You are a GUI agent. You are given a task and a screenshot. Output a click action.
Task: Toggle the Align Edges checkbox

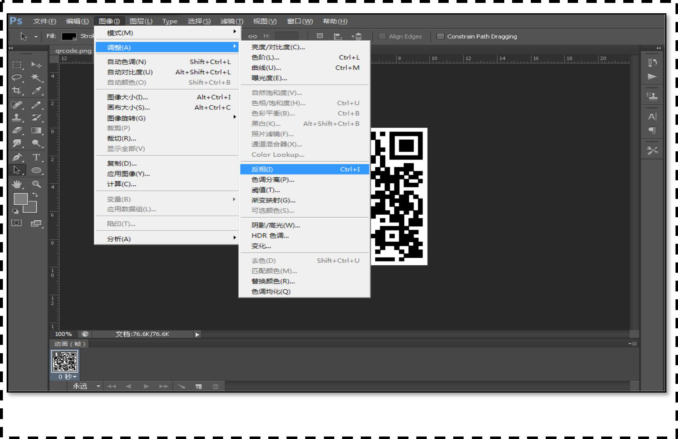click(x=382, y=36)
